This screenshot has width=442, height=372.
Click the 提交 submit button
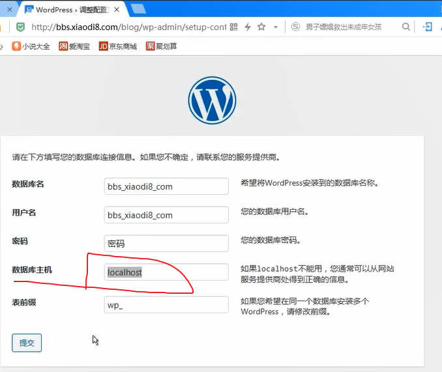27,343
